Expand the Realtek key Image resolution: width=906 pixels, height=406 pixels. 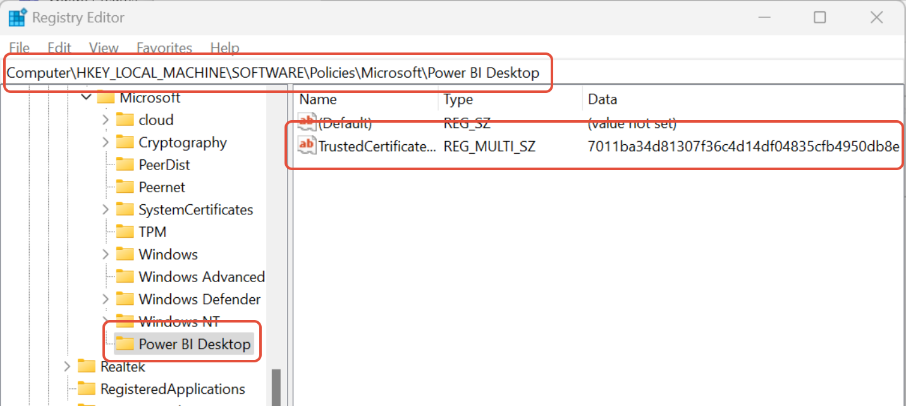[x=67, y=367]
